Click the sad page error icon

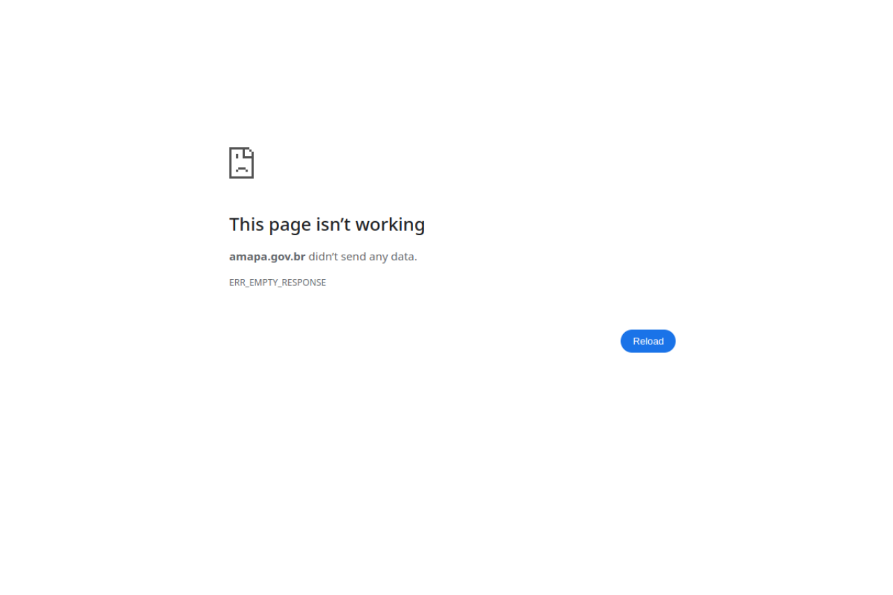(x=241, y=163)
